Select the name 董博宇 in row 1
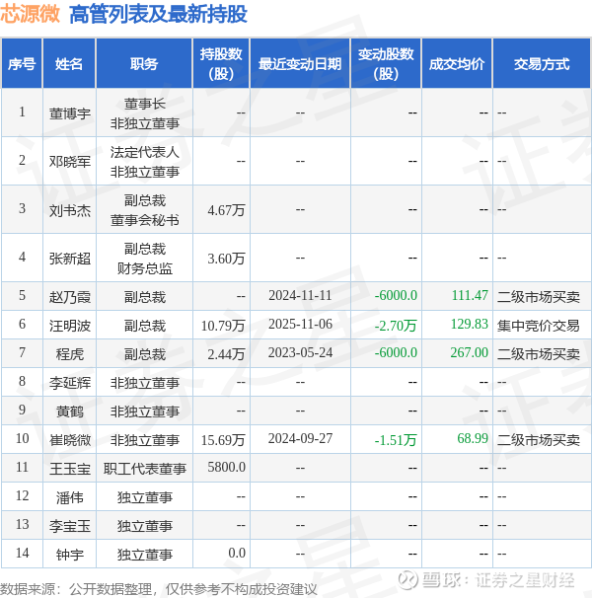This screenshot has height=598, width=592. [x=70, y=113]
